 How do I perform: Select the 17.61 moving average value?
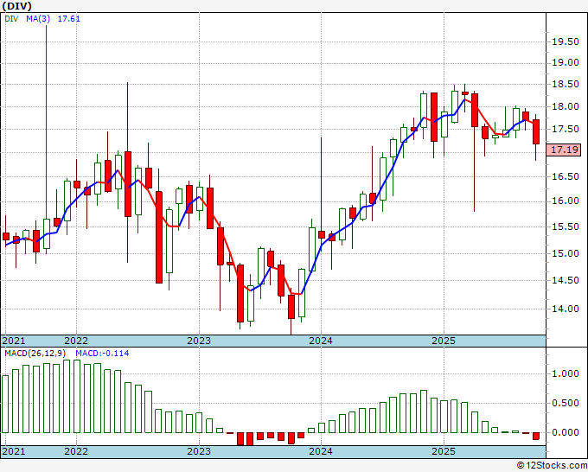pos(69,19)
